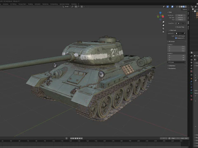Toggle X-ray mode icon
198x148 pixels.
tap(177, 7)
